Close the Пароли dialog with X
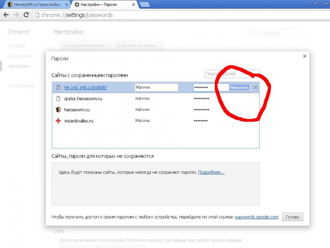 click(x=305, y=56)
